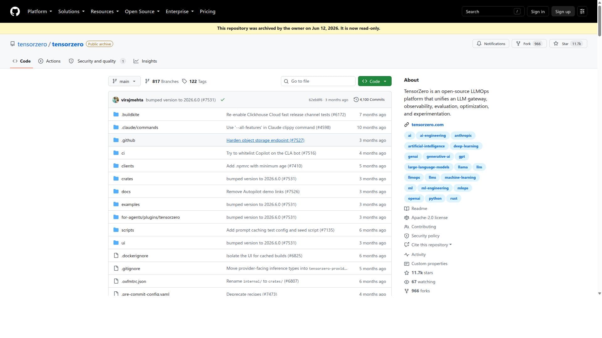Click the green commit status checkmark

coord(223,100)
